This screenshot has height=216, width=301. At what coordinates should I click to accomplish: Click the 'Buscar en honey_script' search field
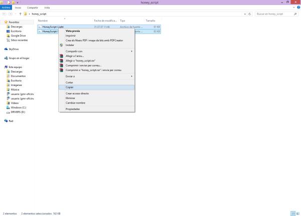273,14
